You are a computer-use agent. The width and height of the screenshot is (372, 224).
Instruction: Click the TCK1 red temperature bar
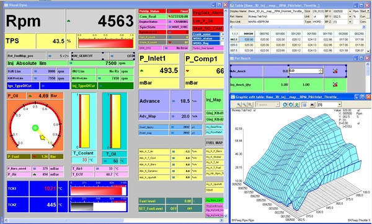tap(96, 191)
